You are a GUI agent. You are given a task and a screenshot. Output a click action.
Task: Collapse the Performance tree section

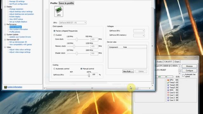[x=5, y=24]
